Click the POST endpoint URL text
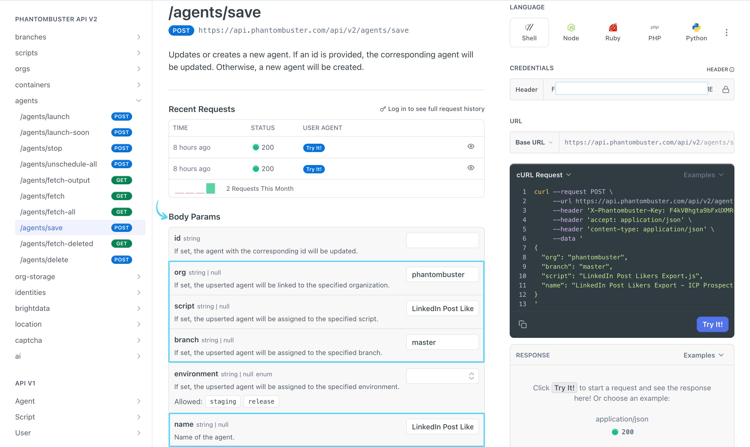750x447 pixels. 303,30
